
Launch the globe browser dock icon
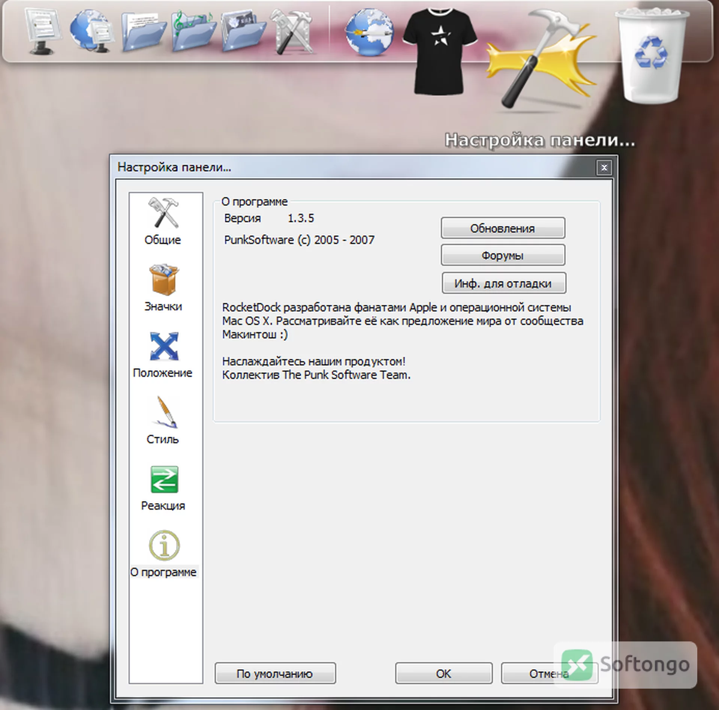pos(369,33)
